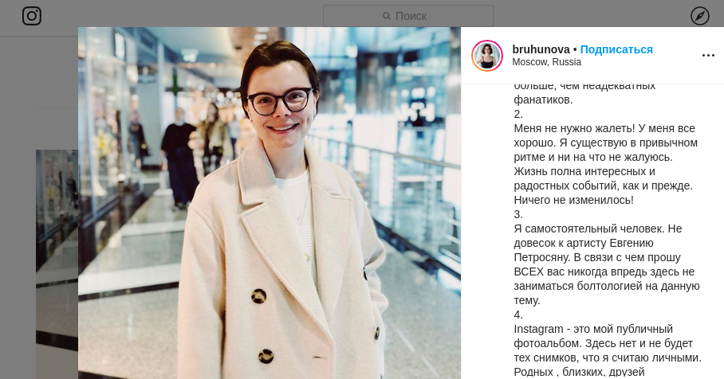Open the Instagram home logo icon
The image size is (724, 379).
click(x=32, y=16)
